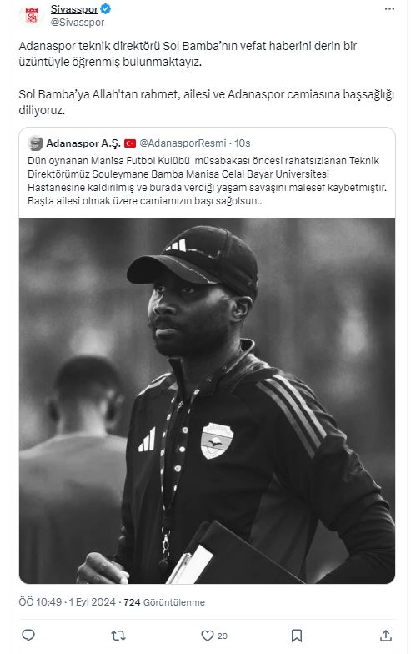Click the Sivasspor verified badge

click(x=105, y=8)
